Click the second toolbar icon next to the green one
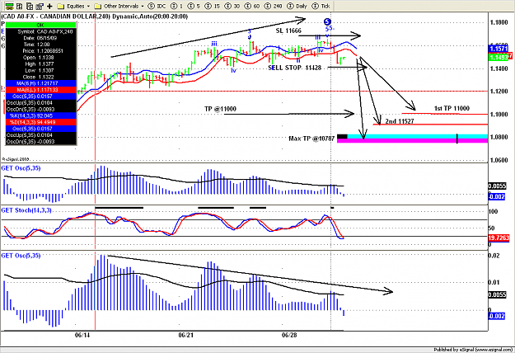This screenshot has height=353, width=515. point(20,6)
